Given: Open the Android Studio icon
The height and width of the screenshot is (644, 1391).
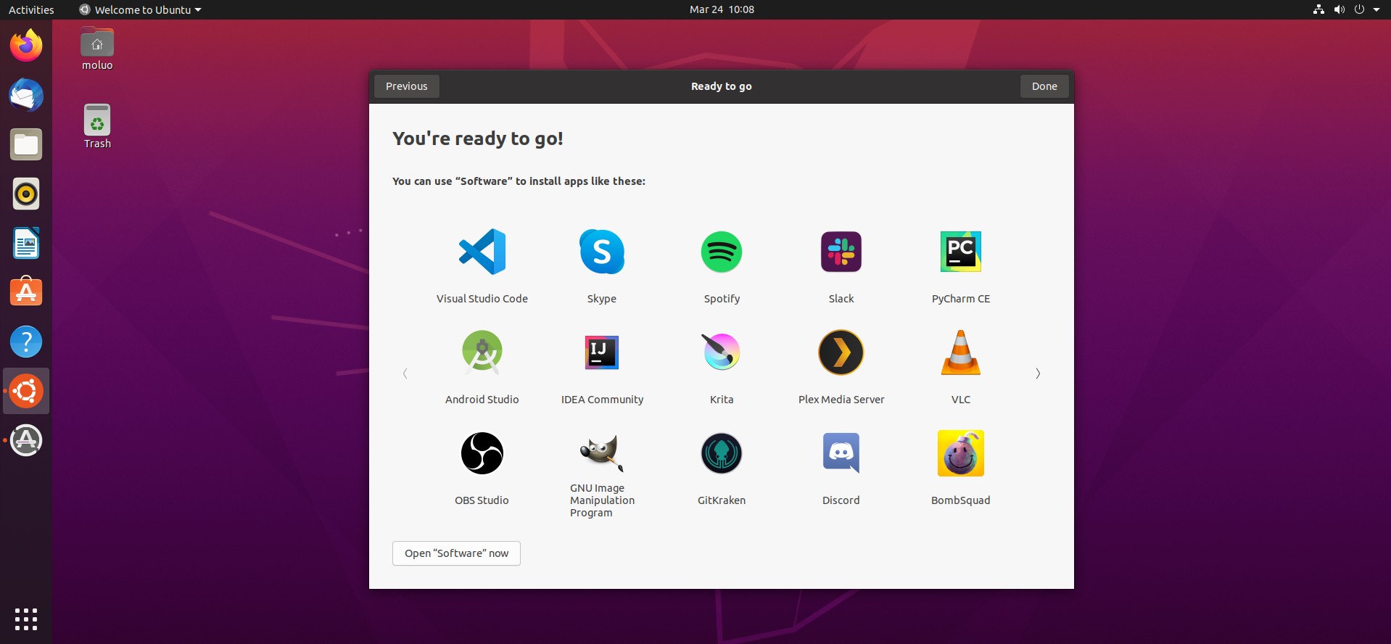Looking at the screenshot, I should 482,352.
